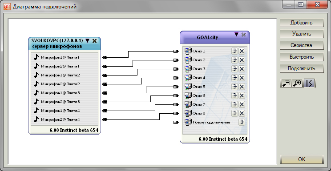Screen dimensions: 331x171
Task: Select the Микрофон2@Плата1 row
Action: click(x=65, y=66)
